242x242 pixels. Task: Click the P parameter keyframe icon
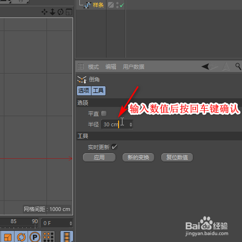point(35,237)
